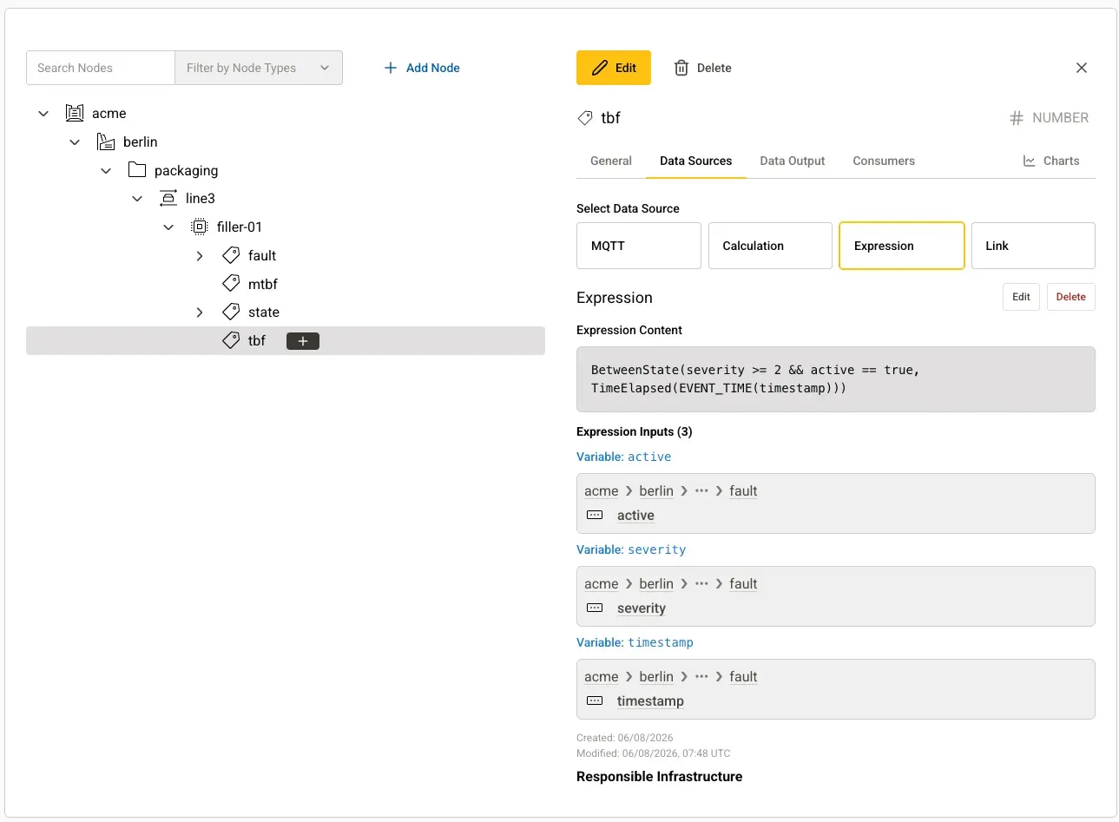Open the Charts tab
The image size is (1119, 822).
tap(1051, 161)
